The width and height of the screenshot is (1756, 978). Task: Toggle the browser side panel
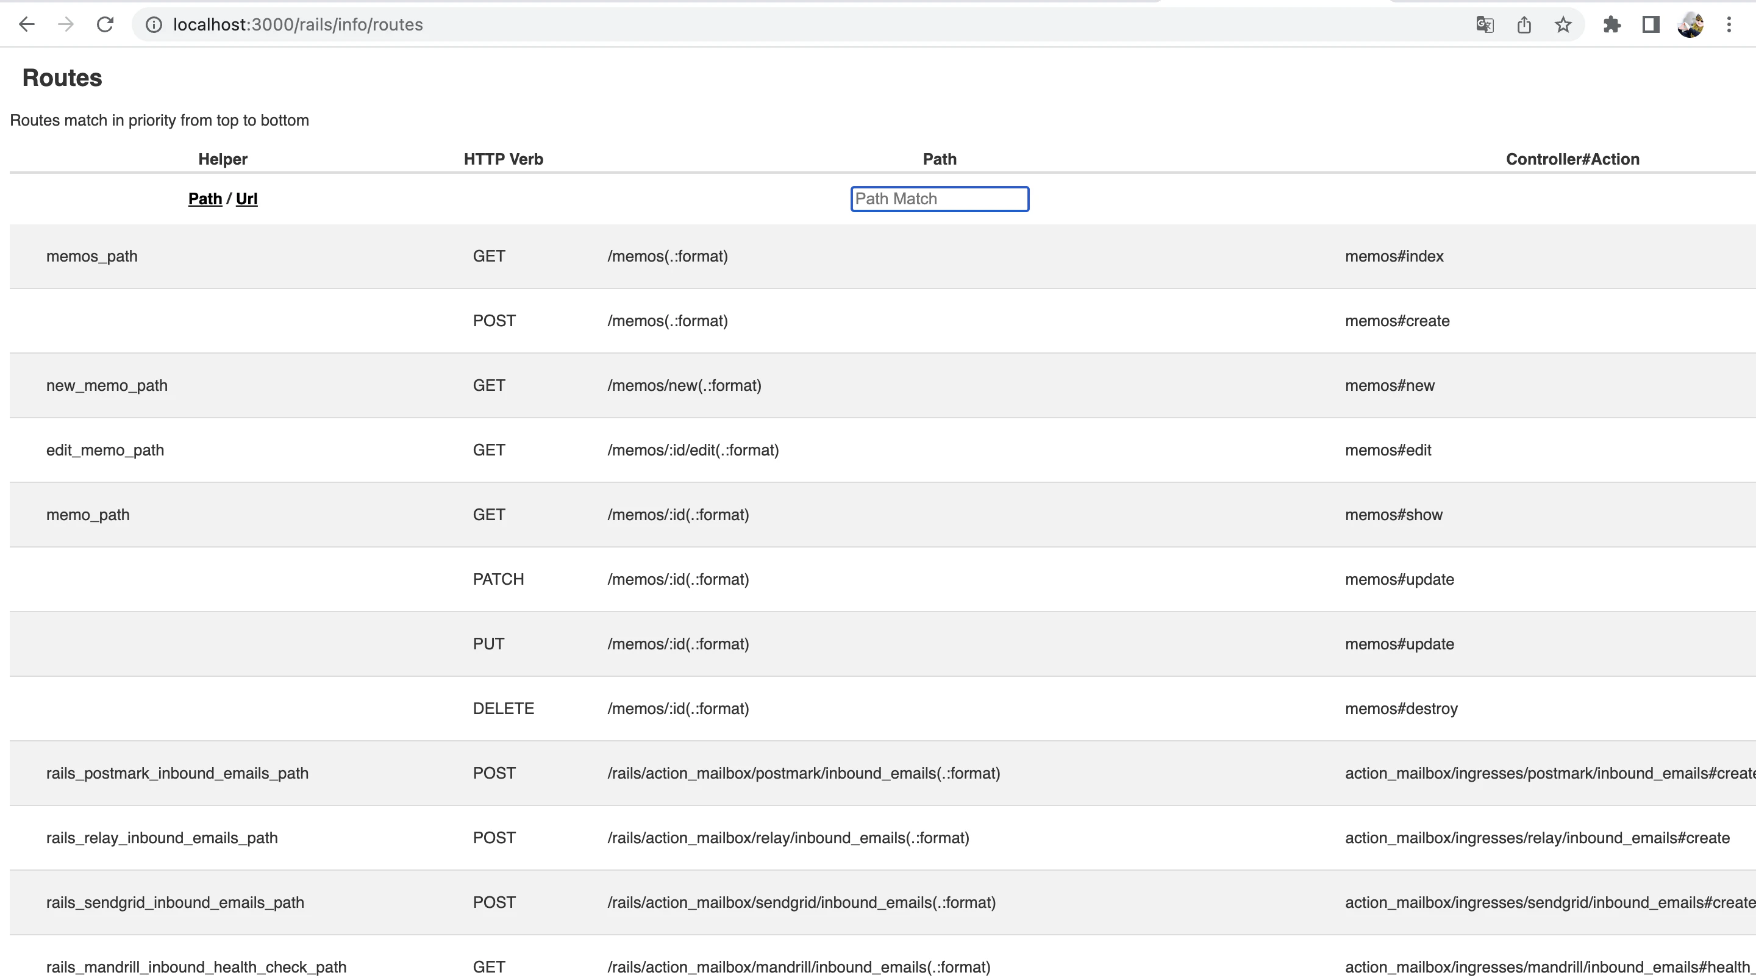(x=1651, y=24)
